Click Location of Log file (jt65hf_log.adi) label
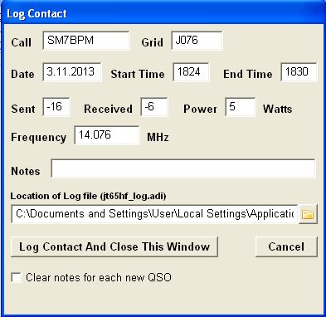The width and height of the screenshot is (326, 317). tap(88, 196)
